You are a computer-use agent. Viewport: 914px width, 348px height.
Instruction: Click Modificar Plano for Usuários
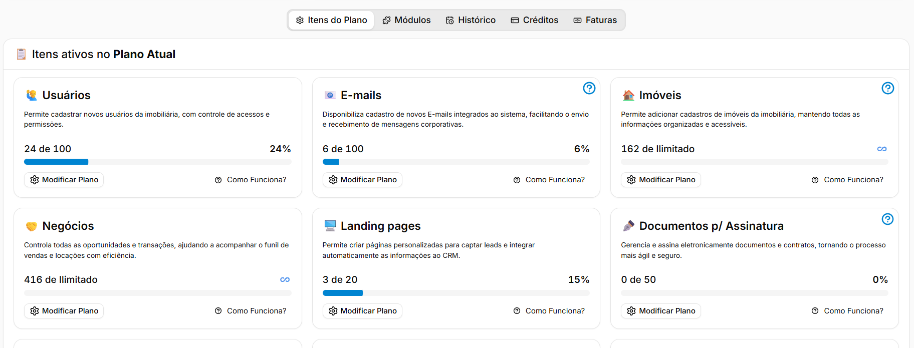point(64,180)
